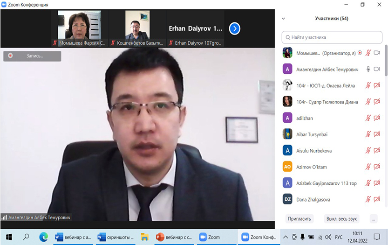This screenshot has height=245, width=388.
Task: Open Microsoft Edge from the taskbar
Action: pyautogui.click(x=43, y=237)
